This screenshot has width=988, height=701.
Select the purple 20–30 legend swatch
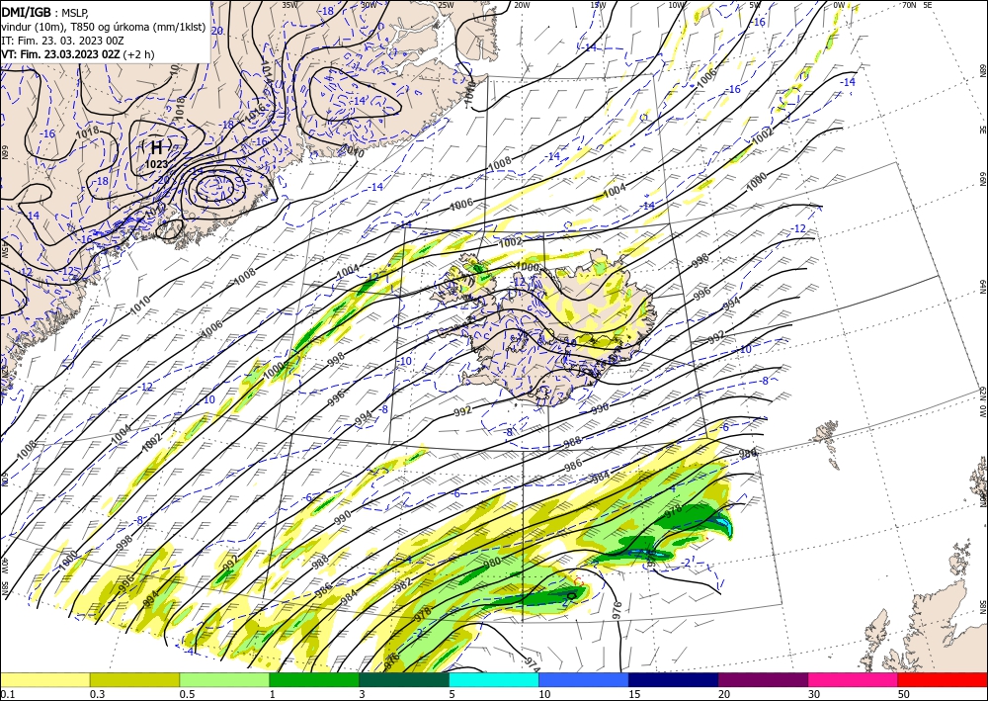pyautogui.click(x=763, y=679)
